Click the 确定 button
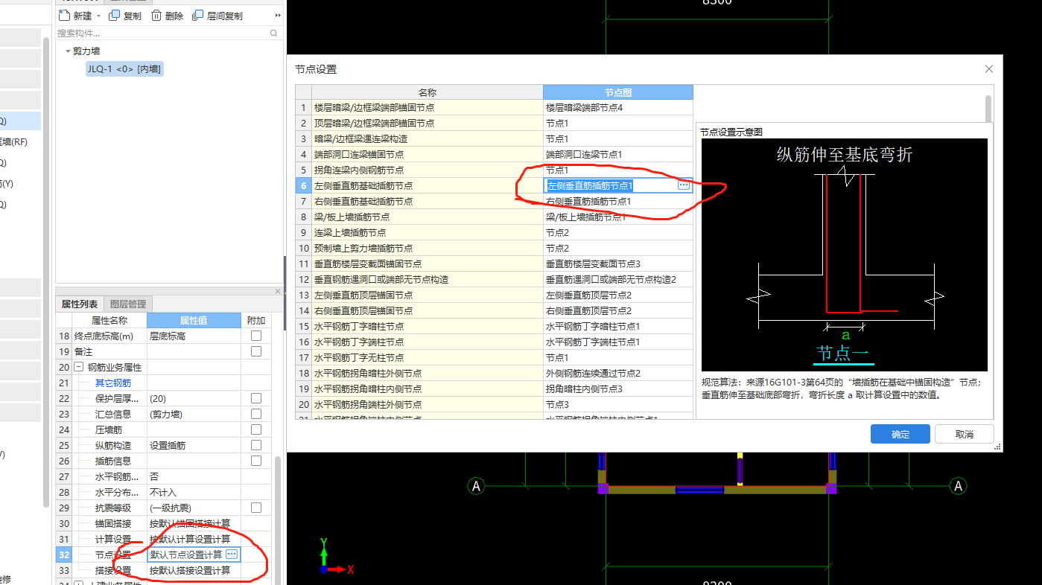 tap(900, 434)
